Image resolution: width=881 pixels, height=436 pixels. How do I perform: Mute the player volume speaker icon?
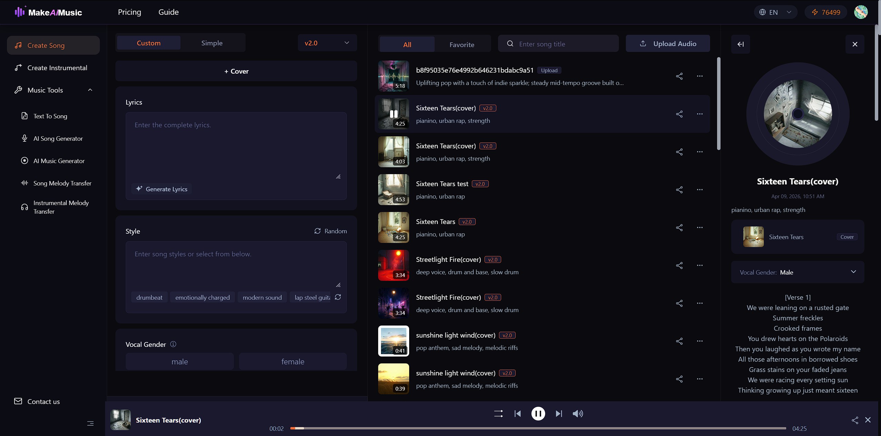(x=578, y=413)
